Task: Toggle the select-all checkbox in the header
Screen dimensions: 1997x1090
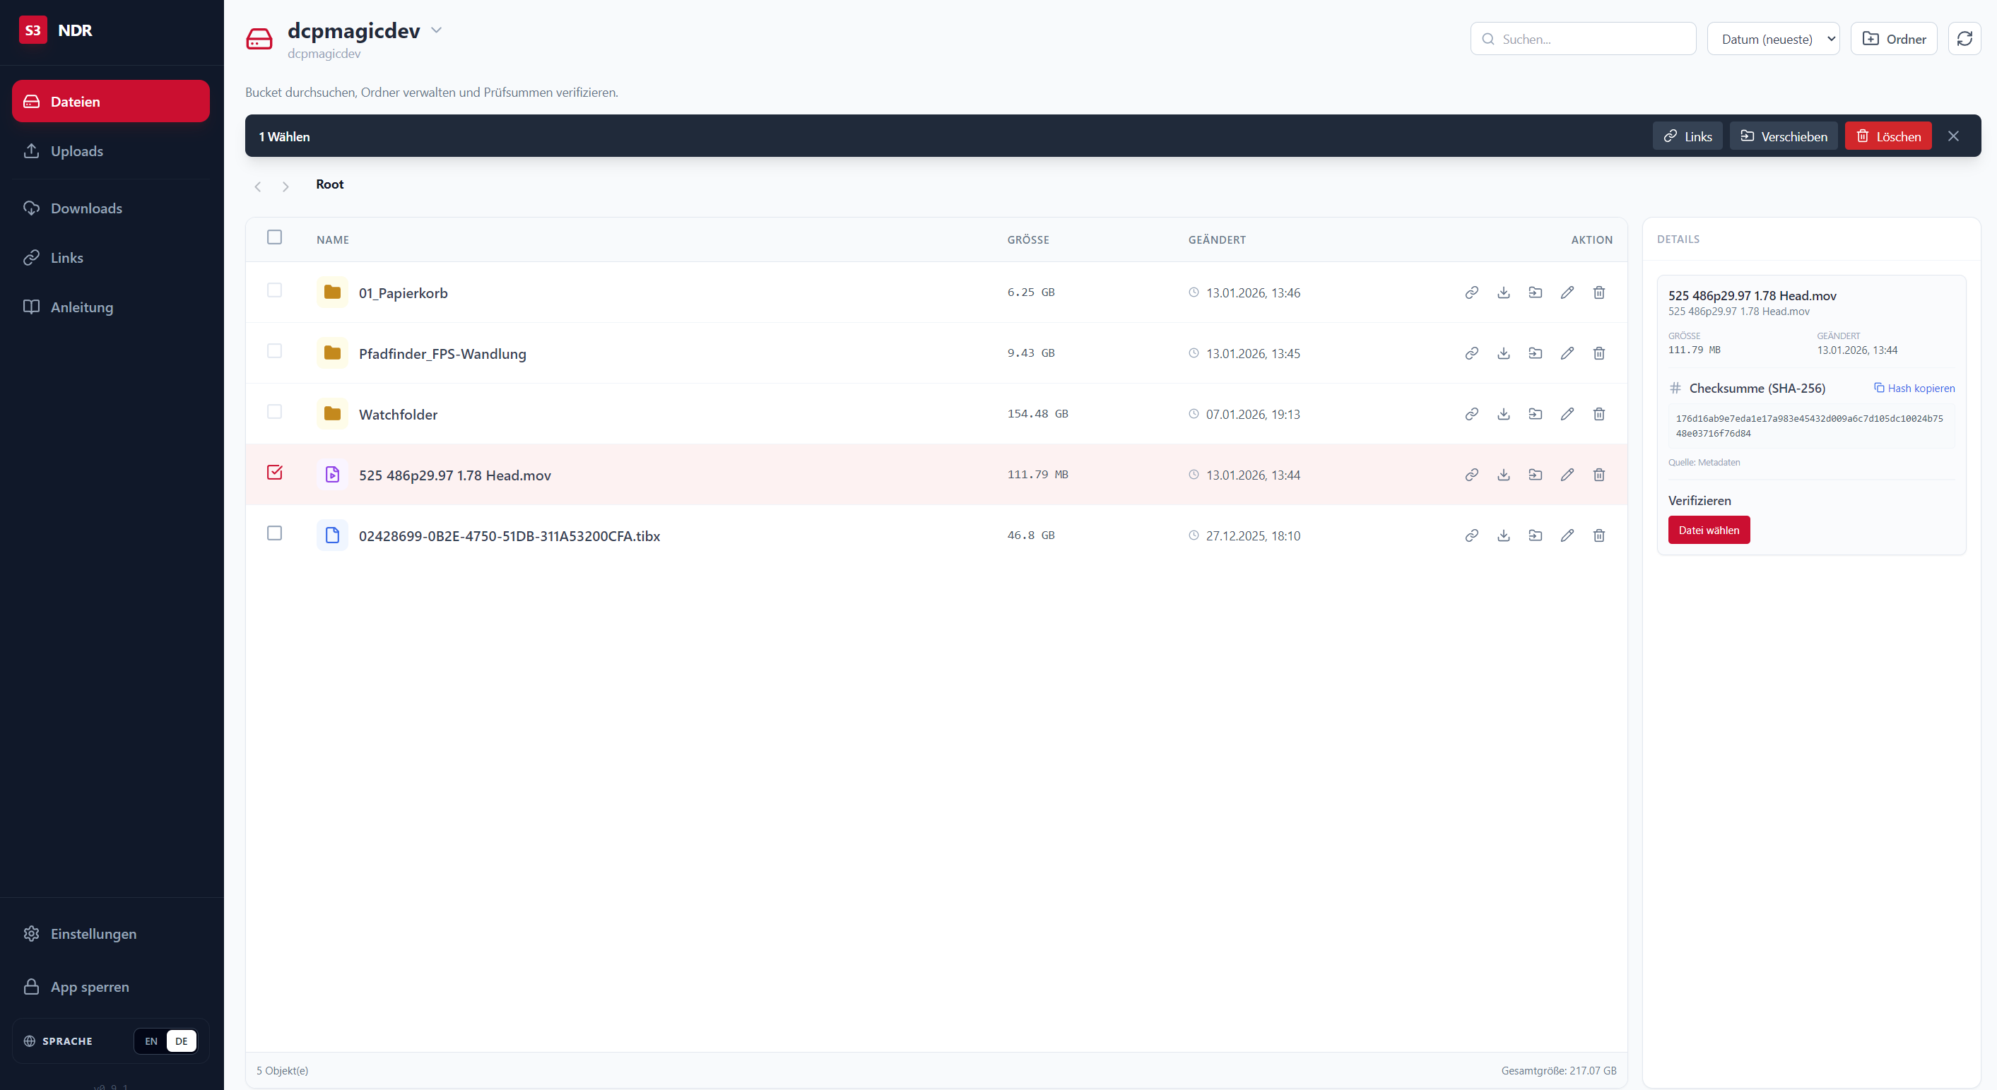Action: tap(274, 237)
